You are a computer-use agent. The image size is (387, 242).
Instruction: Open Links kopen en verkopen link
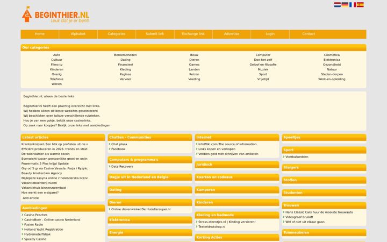pos(217,149)
